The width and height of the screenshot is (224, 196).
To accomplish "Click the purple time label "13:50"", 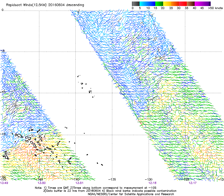I will pyautogui.click(x=41, y=183).
